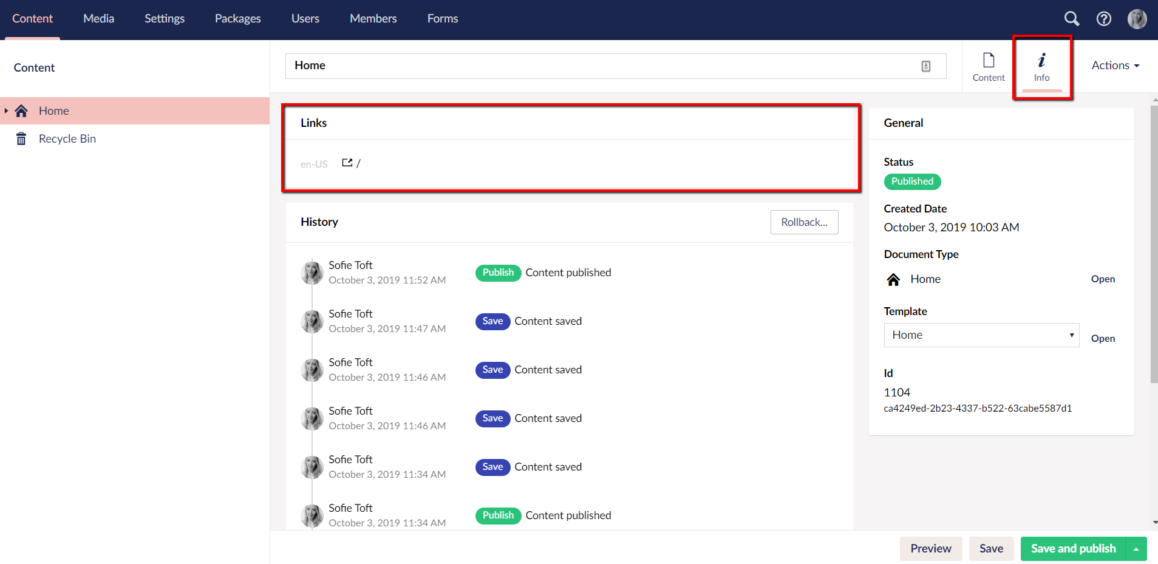The width and height of the screenshot is (1158, 564).
Task: Click Sofie Toft avatar at 11:52 AM
Action: pyautogui.click(x=312, y=273)
